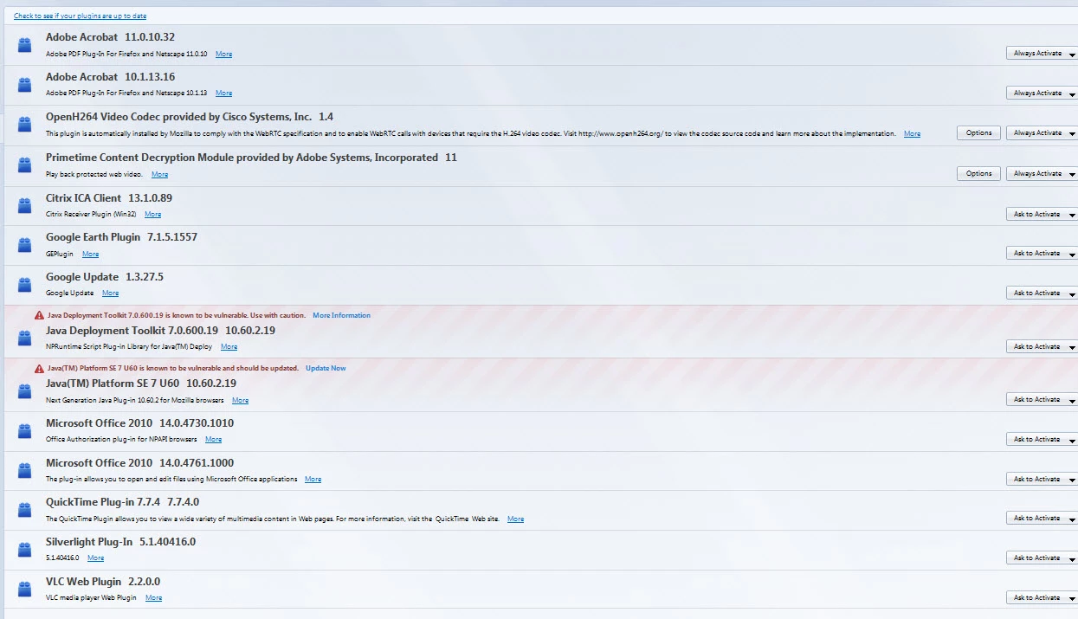Click More link beside Silverlight 5.1.40416.0
This screenshot has width=1078, height=619.
pos(95,558)
